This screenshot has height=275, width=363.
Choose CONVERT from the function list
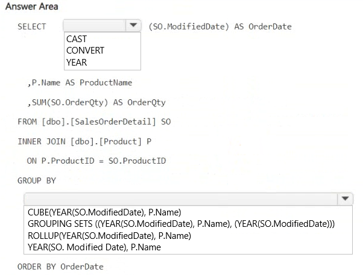click(x=85, y=51)
